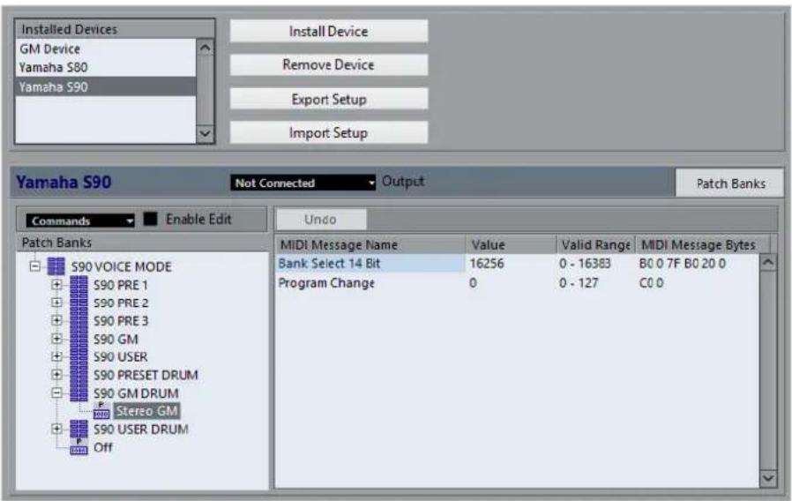Click the Off preset icon

[78, 447]
